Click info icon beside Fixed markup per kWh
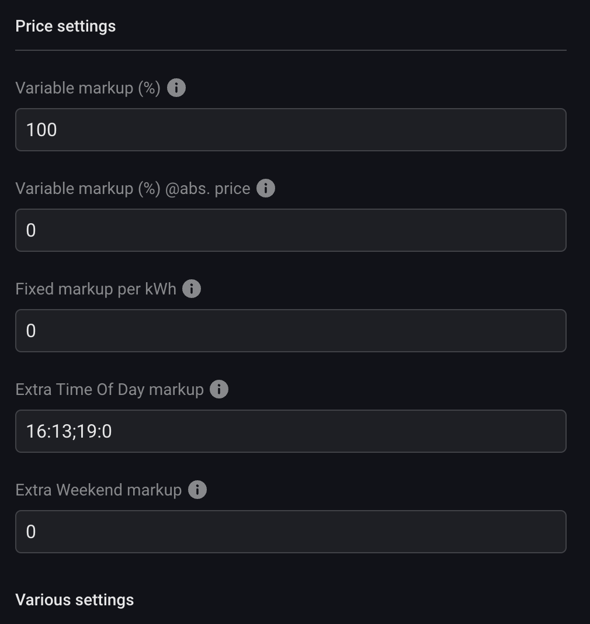 (x=192, y=289)
